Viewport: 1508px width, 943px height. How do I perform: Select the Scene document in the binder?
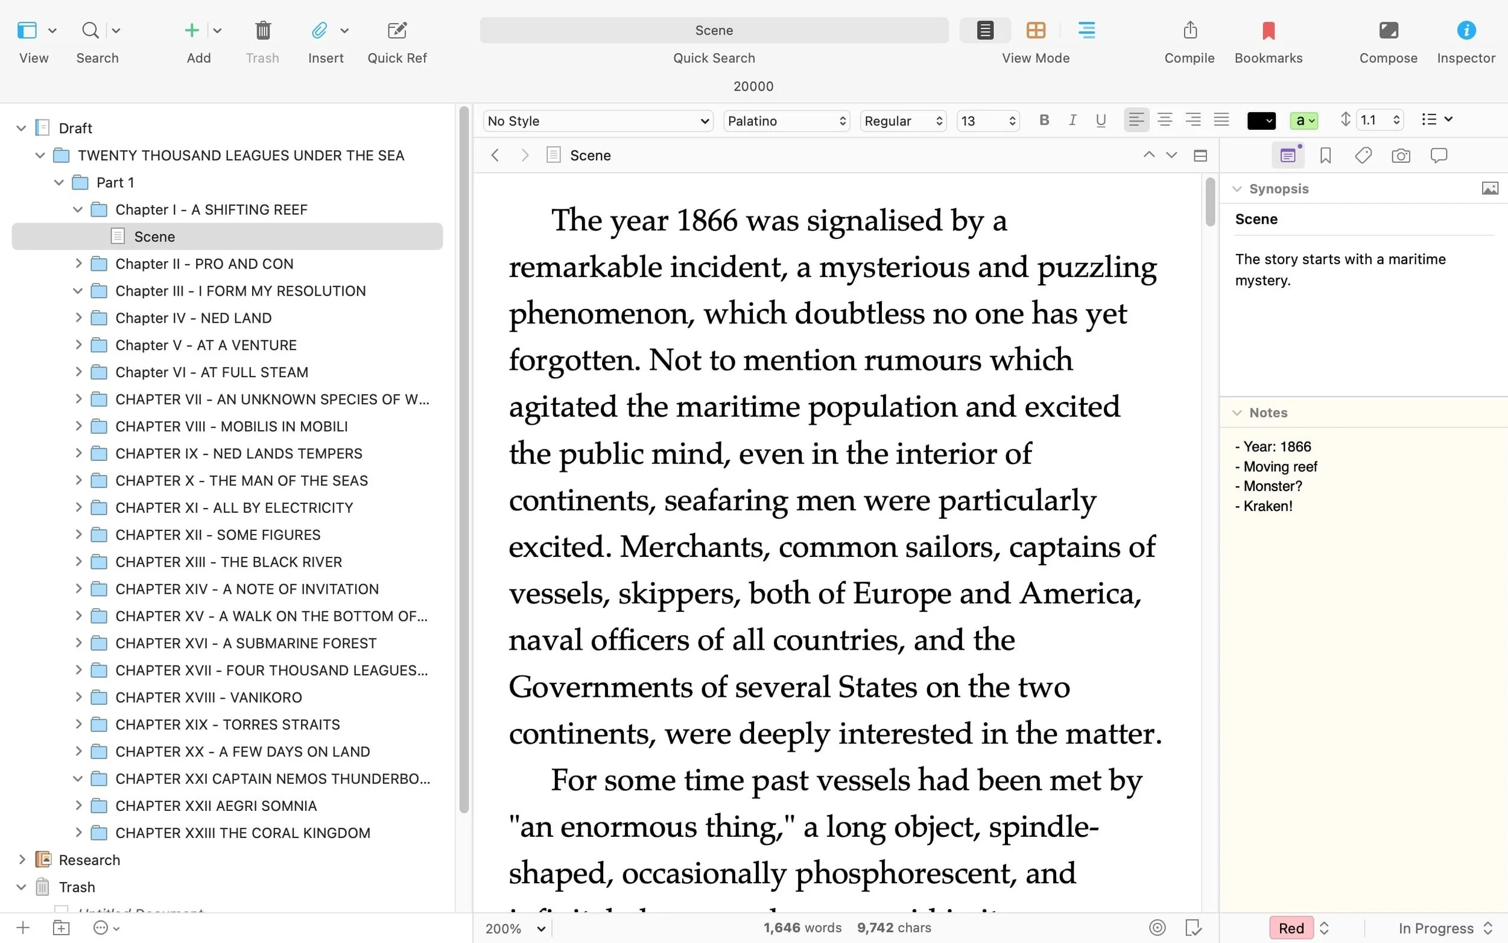(153, 237)
